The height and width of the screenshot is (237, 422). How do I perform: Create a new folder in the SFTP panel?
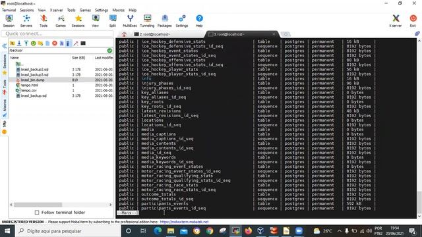point(40,43)
